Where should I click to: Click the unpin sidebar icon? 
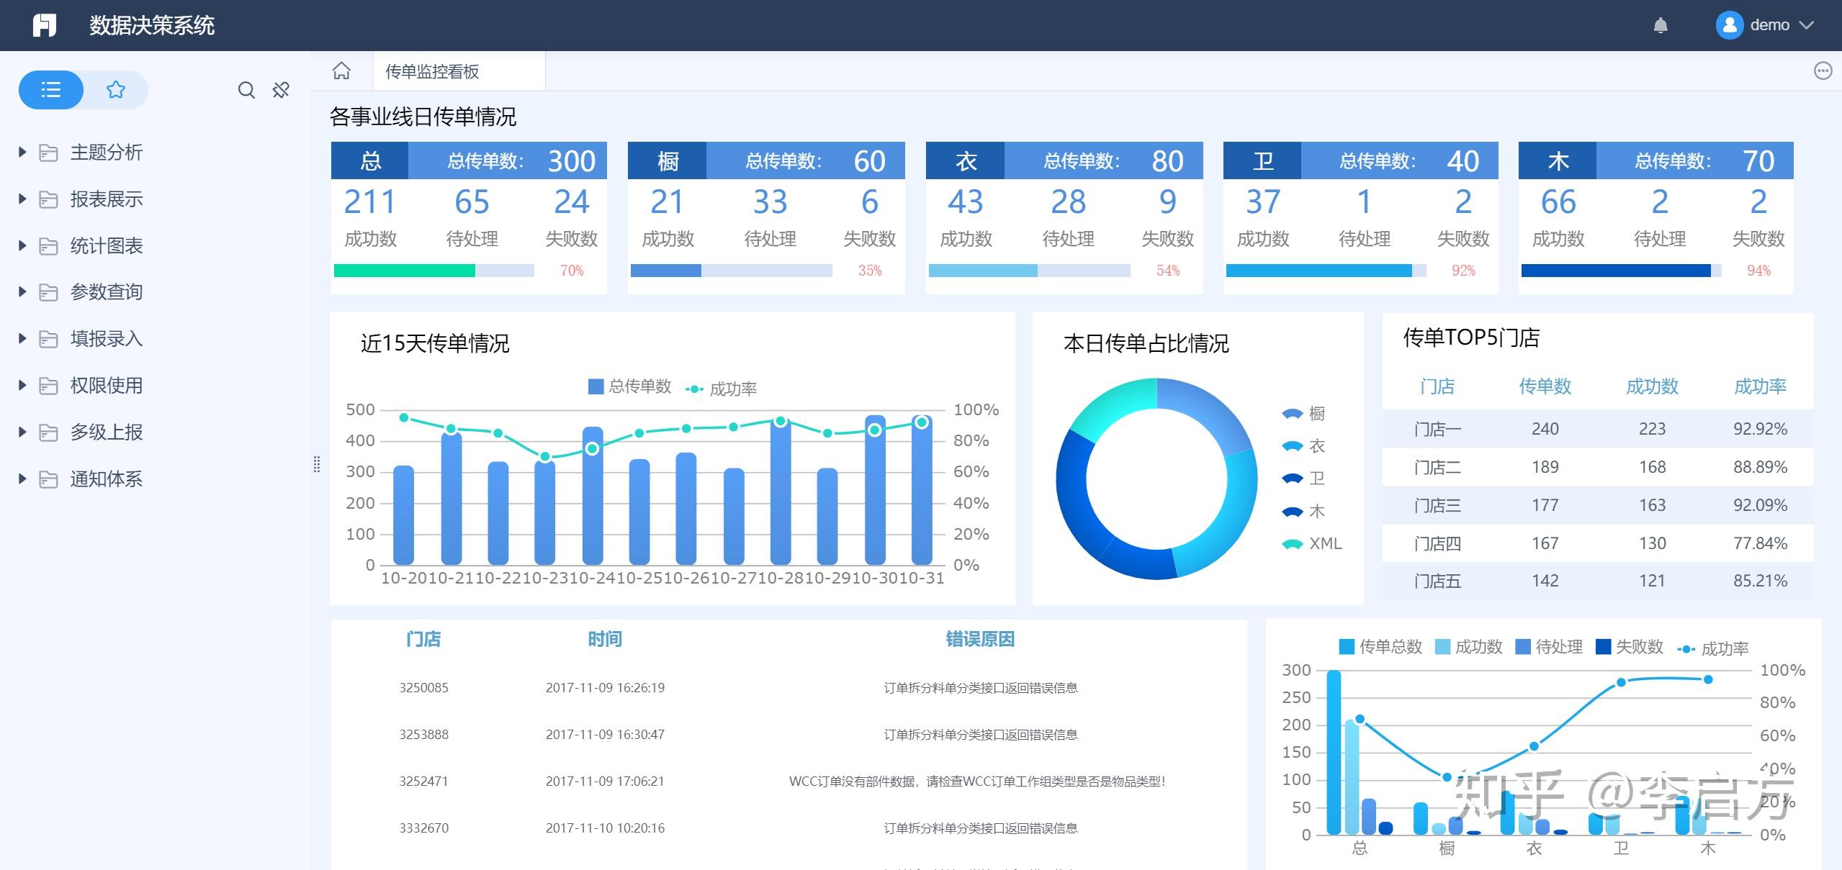click(x=281, y=90)
